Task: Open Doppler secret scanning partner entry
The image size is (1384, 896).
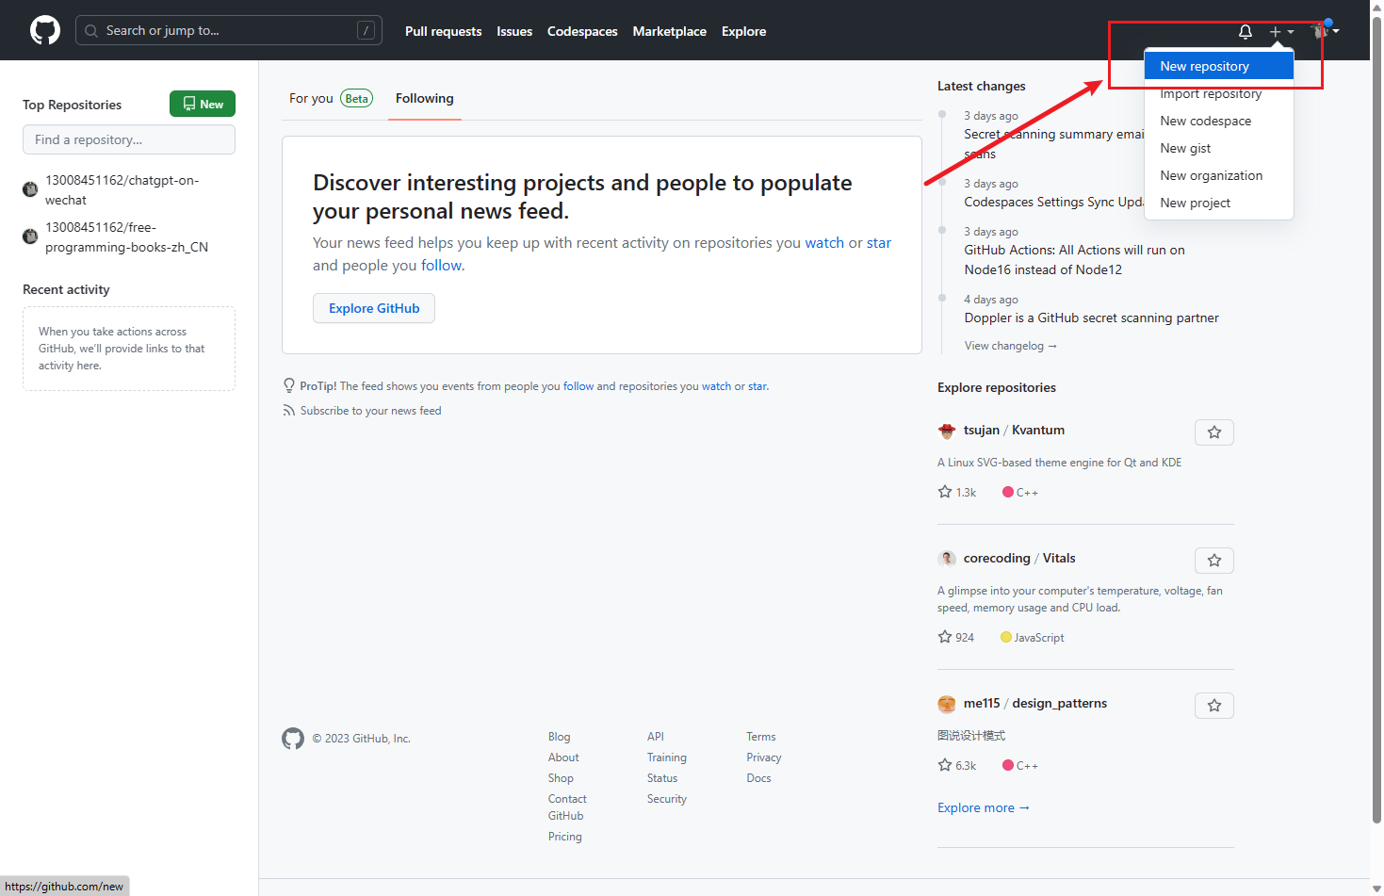Action: point(1091,318)
